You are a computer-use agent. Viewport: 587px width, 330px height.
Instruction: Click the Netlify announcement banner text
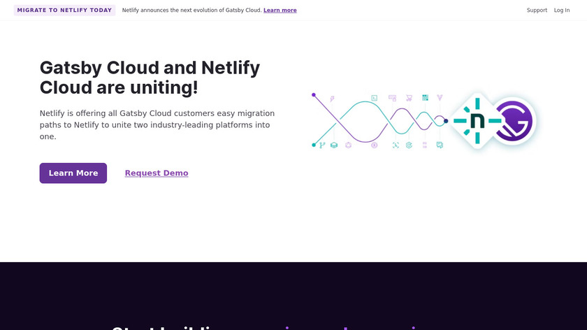point(191,10)
